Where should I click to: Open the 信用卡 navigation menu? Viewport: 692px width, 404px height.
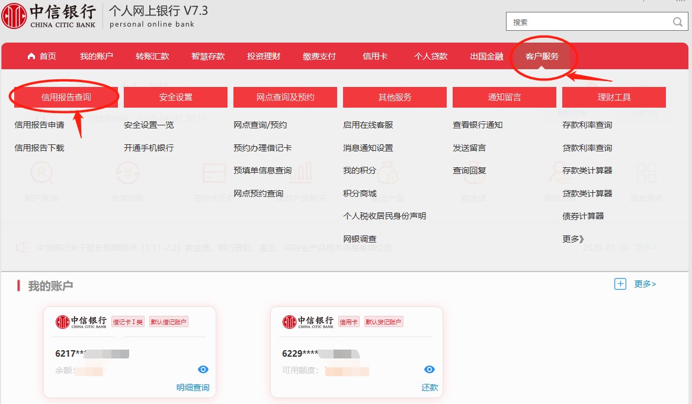374,56
